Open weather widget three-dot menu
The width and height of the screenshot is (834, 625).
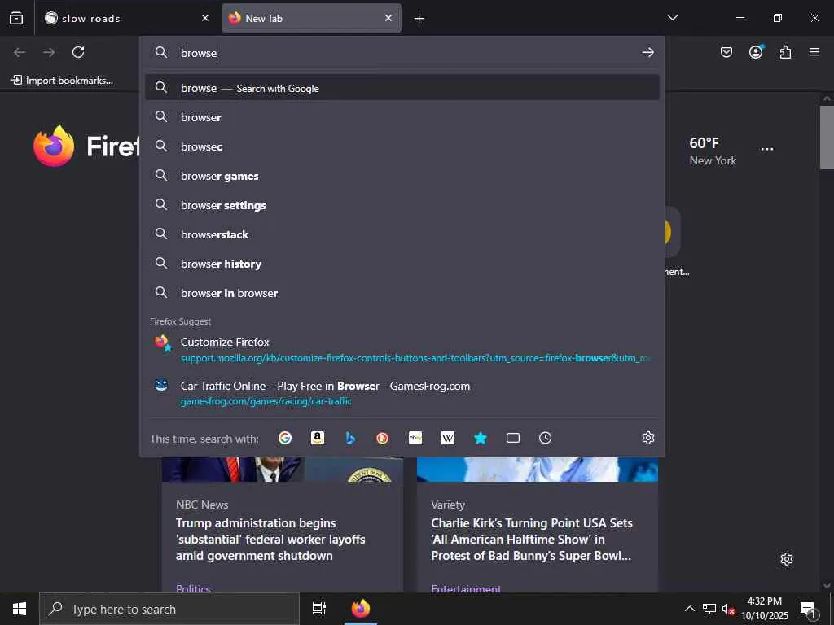pos(767,149)
